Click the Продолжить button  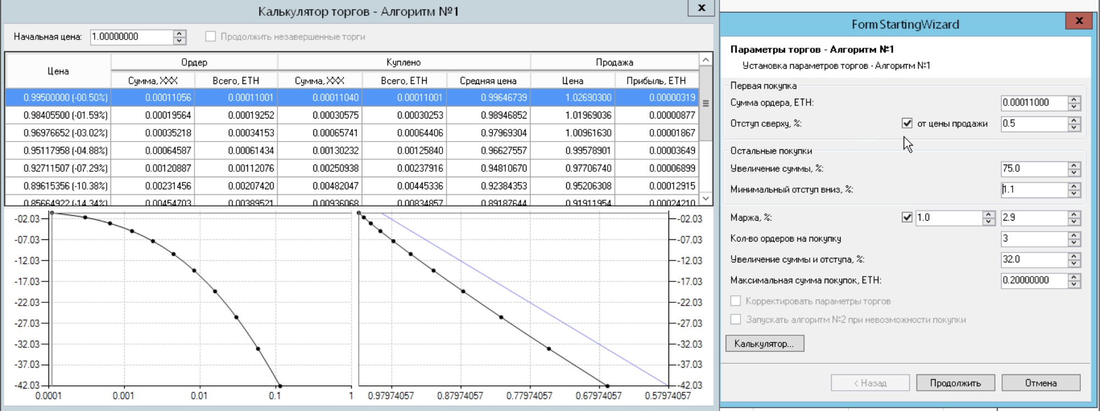955,383
